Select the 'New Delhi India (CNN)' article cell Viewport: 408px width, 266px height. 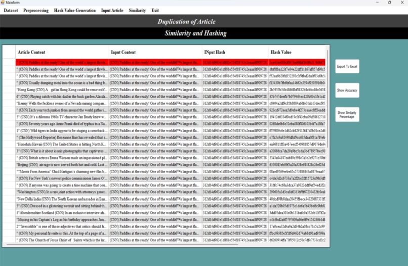coord(62,199)
